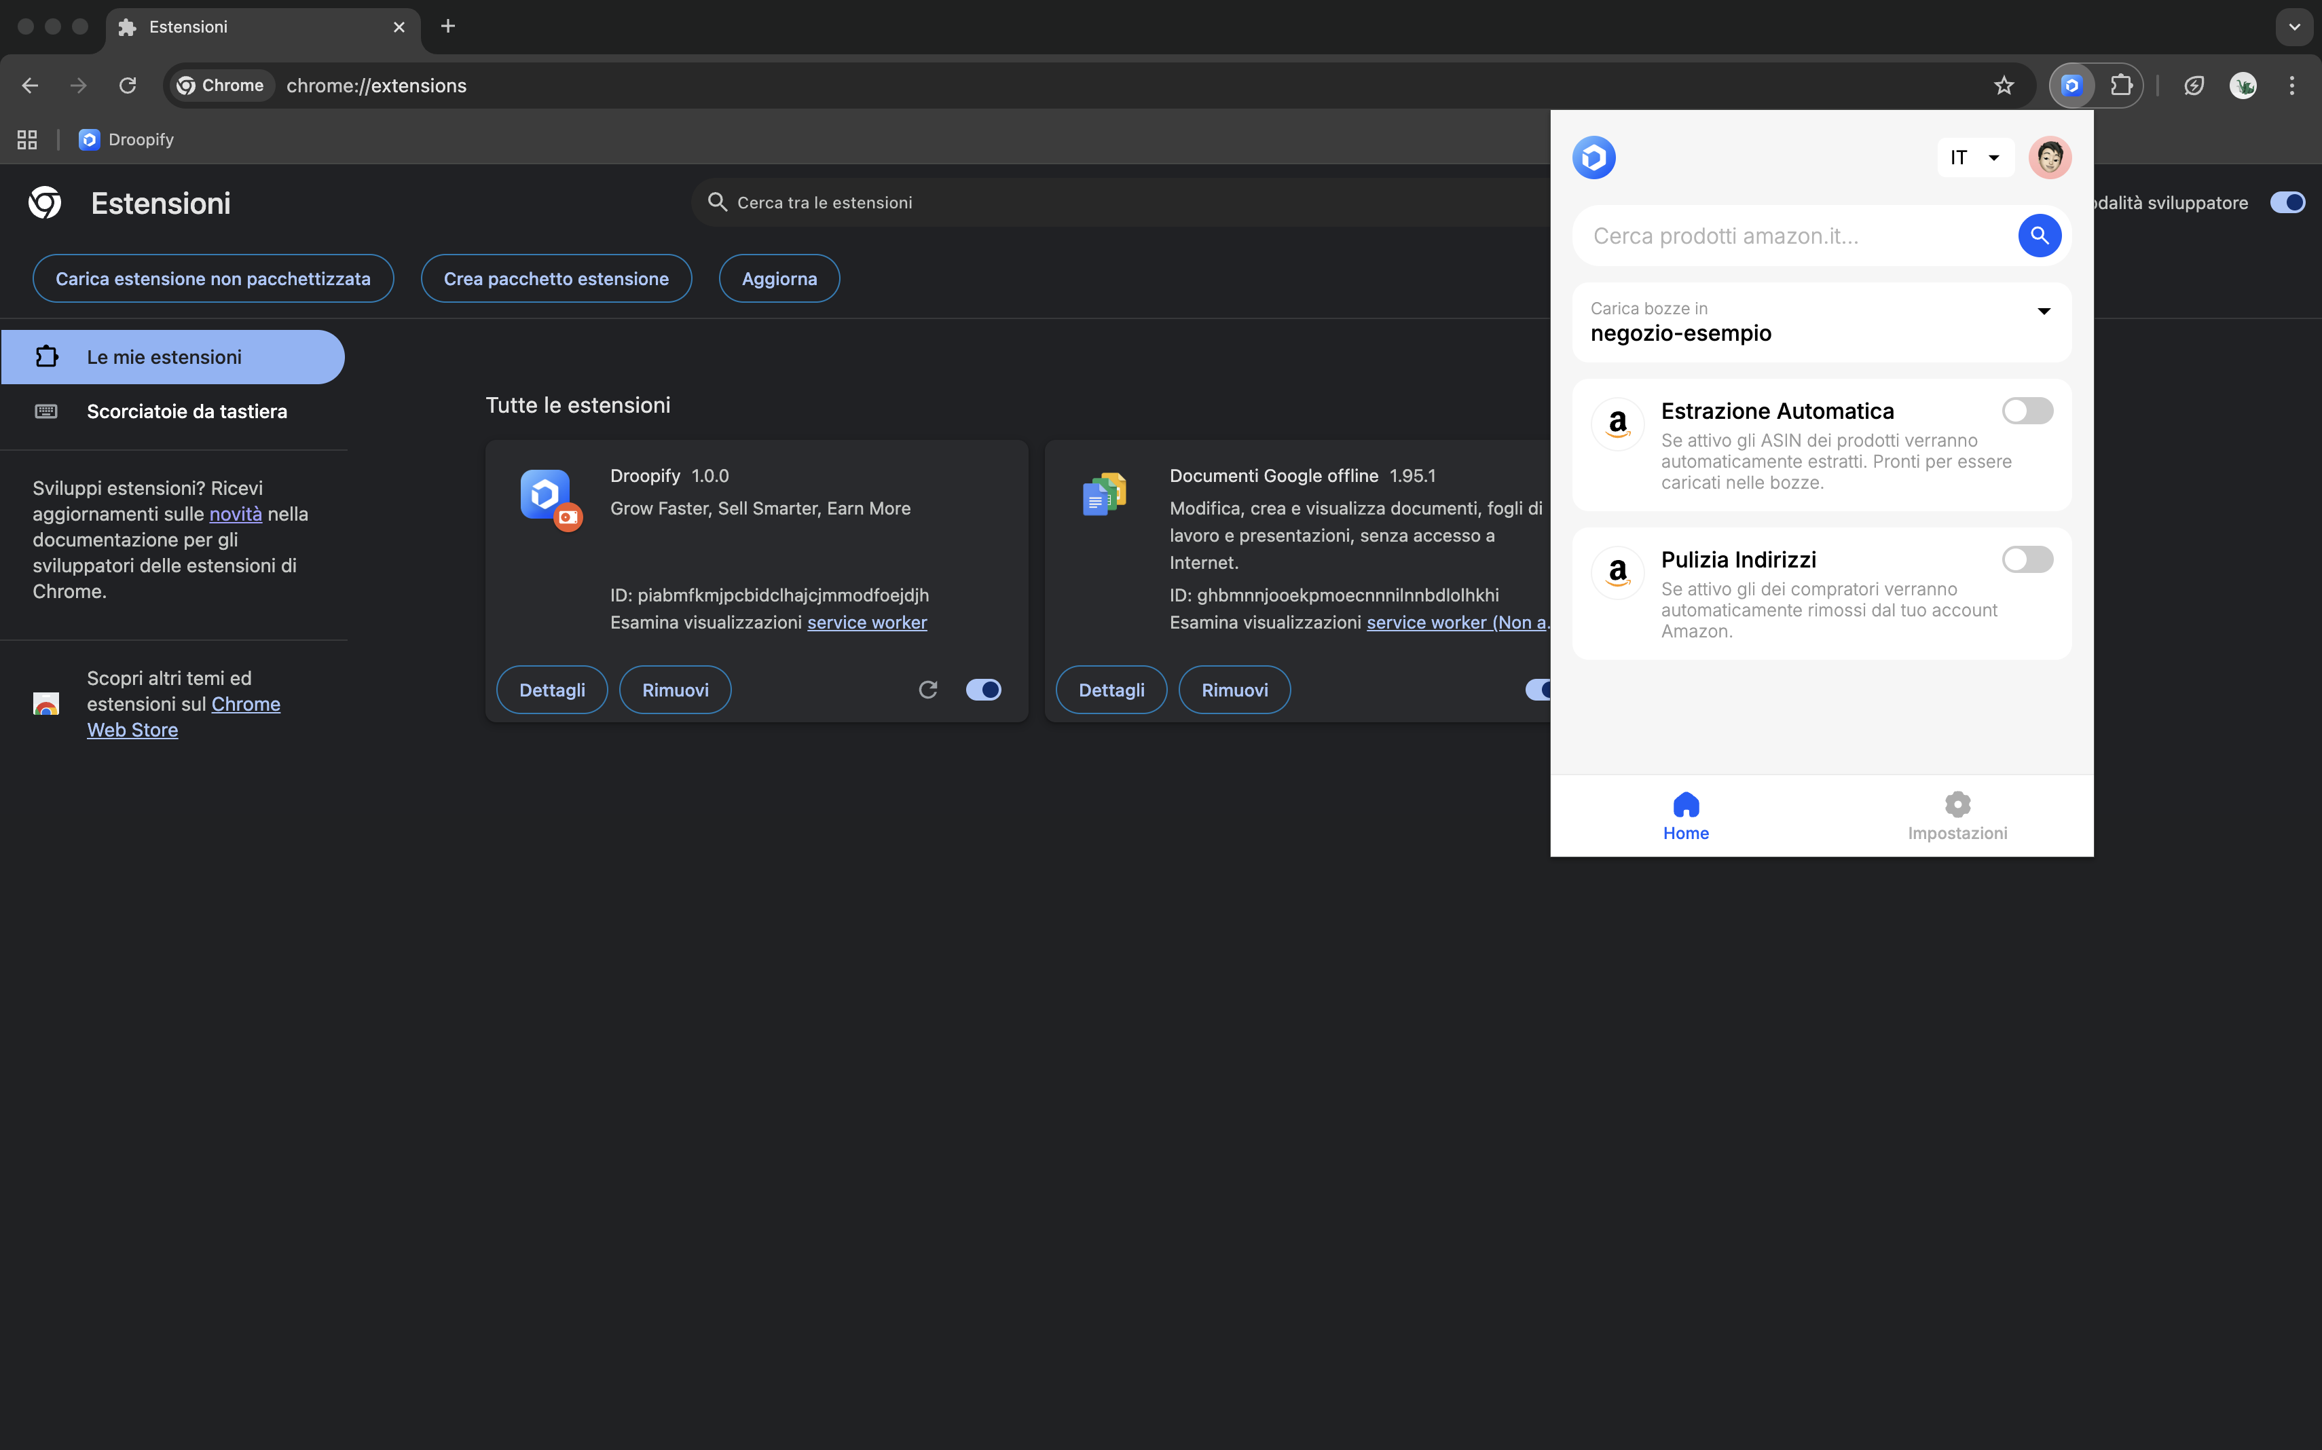Select the Estensioni browser tab
The height and width of the screenshot is (1450, 2322).
(262, 27)
